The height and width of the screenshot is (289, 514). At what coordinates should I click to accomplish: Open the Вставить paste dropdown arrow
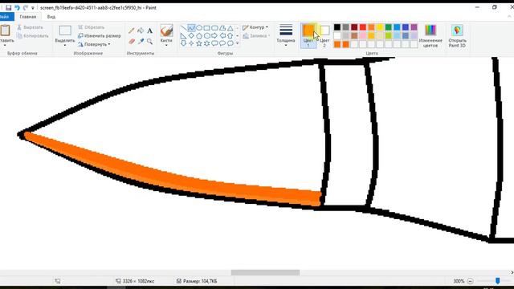5,45
